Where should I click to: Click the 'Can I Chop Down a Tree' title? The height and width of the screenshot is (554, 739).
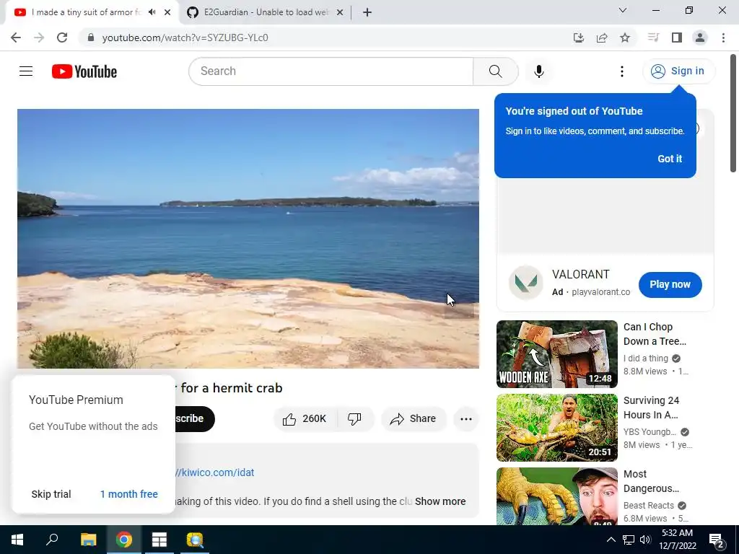point(655,334)
